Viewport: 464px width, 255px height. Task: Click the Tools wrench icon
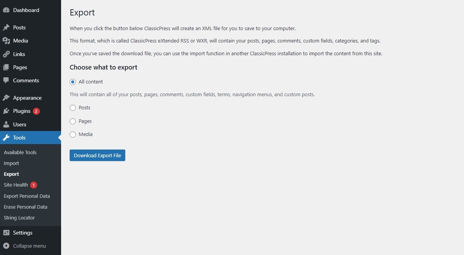(x=6, y=138)
